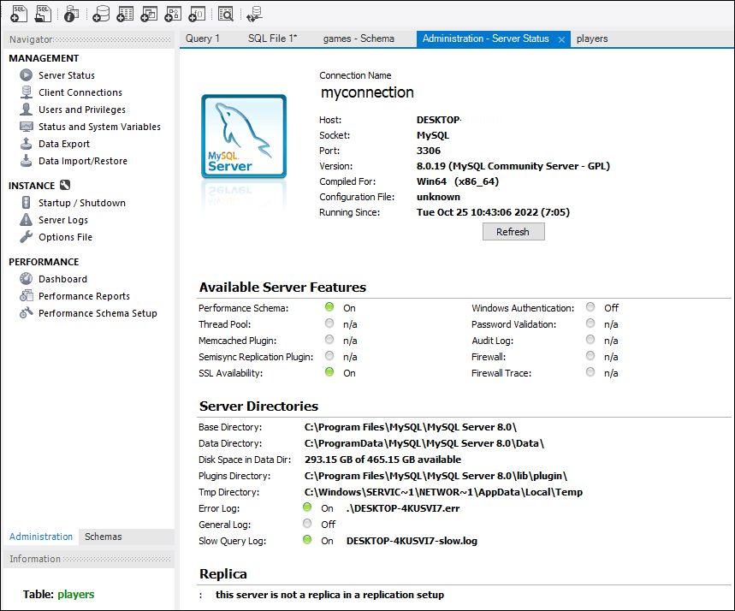
Task: Click the new SQL tab toolbar icon
Action: coord(19,13)
